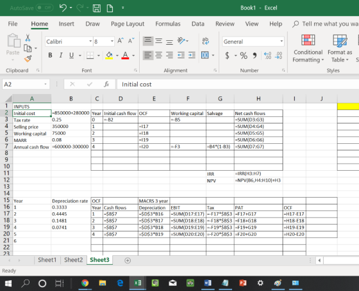359x291 pixels.
Task: Open Chrome from the taskbar
Action: pyautogui.click(x=85, y=283)
